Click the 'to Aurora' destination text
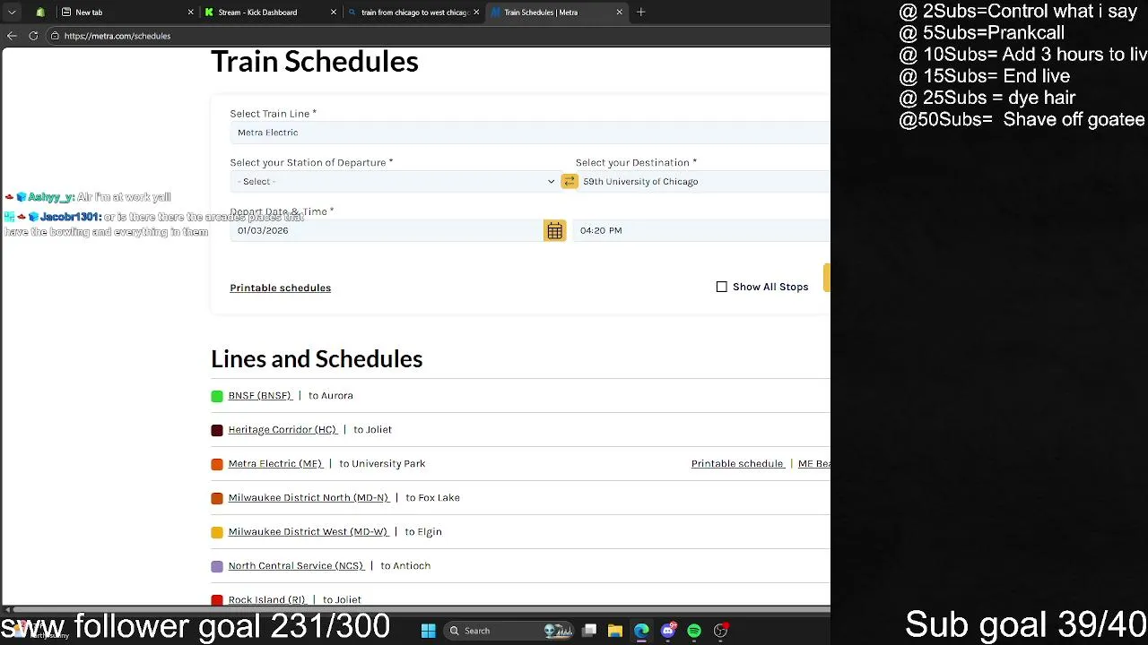Screen dimensions: 1148x645 (x=331, y=395)
